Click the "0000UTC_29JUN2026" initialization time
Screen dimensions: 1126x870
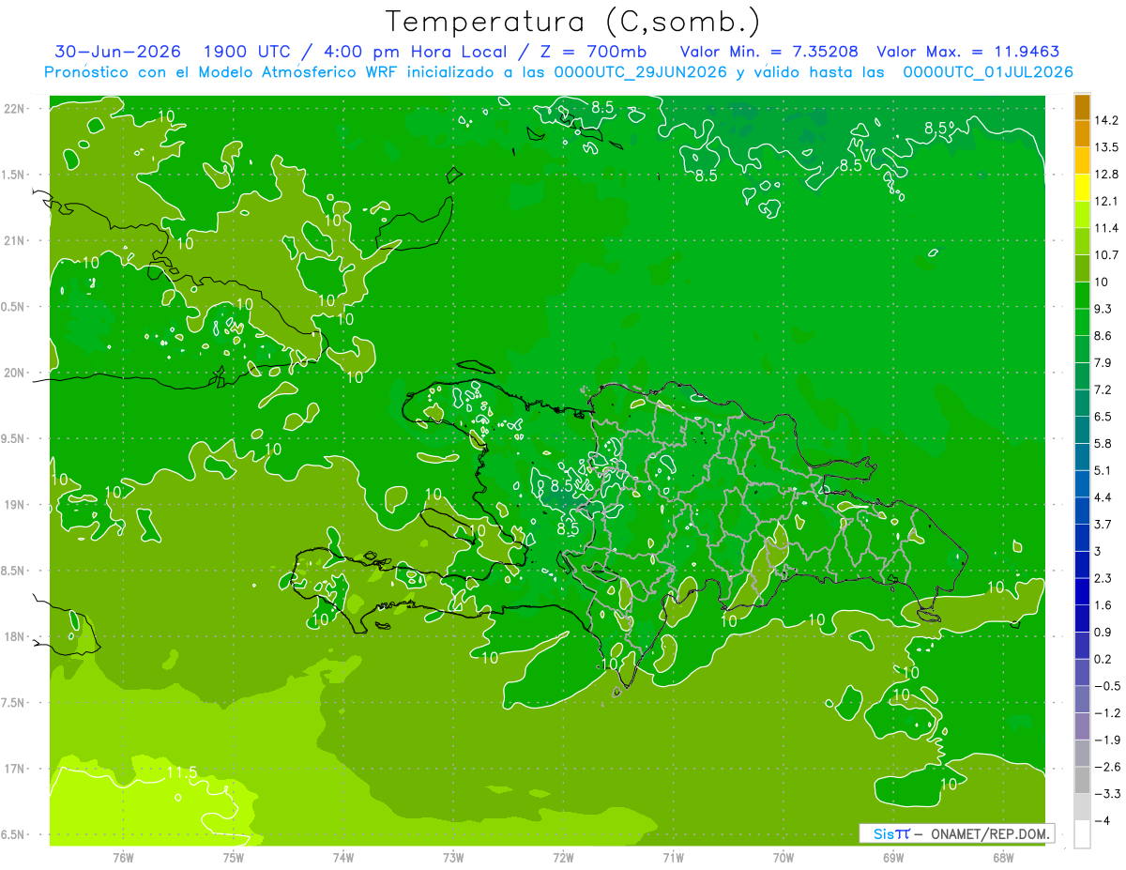(x=640, y=72)
